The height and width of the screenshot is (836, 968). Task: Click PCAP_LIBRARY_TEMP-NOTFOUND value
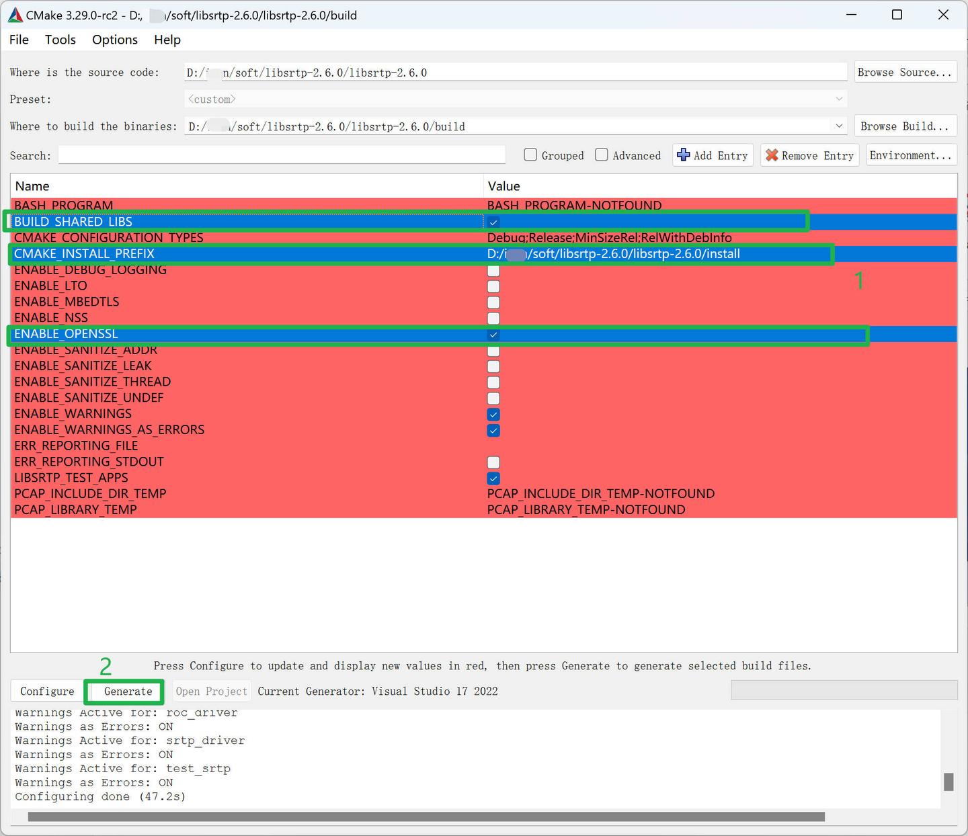[586, 510]
